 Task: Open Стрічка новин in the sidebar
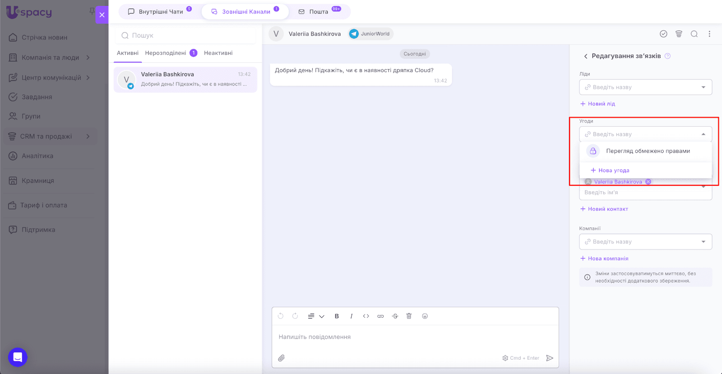pos(44,37)
